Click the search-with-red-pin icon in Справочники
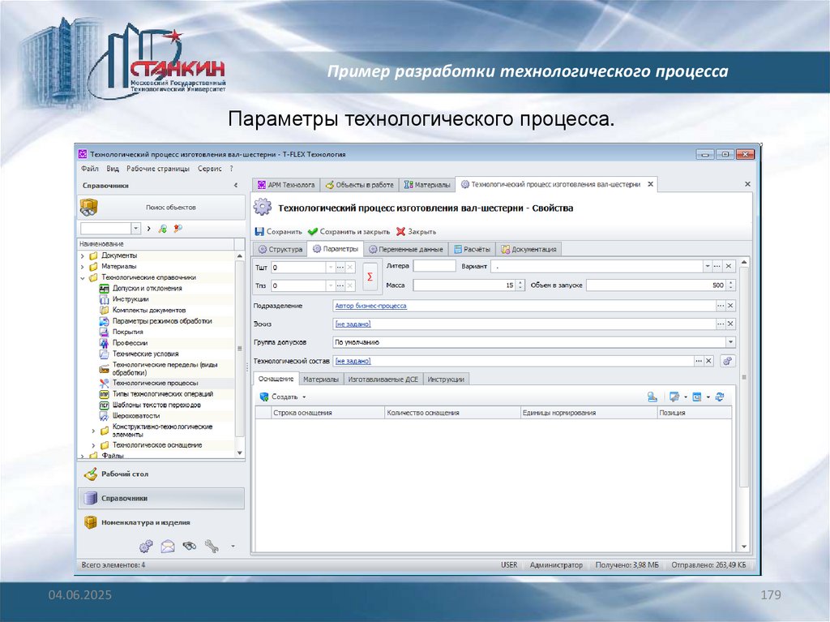The width and height of the screenshot is (830, 622). (178, 229)
